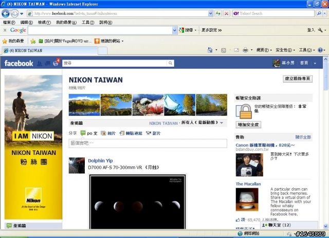The height and width of the screenshot is (238, 329).
Task: Open the Facebook account dropdown arrow
Action: [x=315, y=63]
